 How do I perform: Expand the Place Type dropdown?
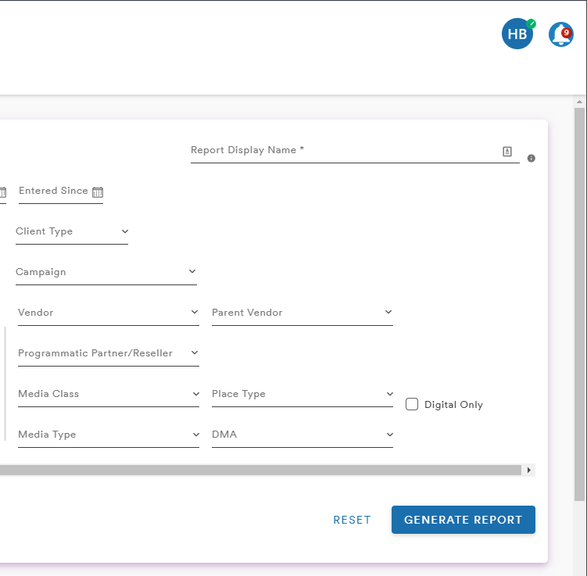click(302, 394)
